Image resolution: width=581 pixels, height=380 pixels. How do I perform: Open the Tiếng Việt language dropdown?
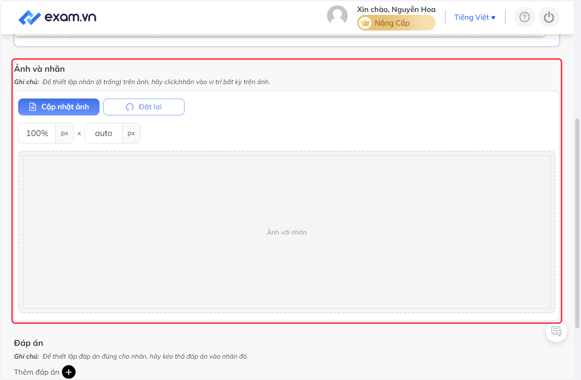474,17
